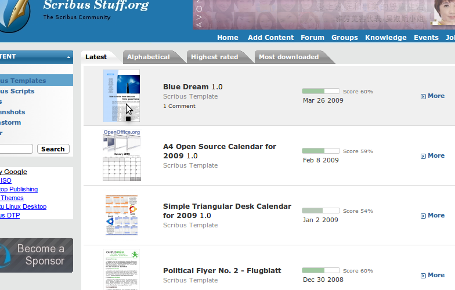Open the Screenshots sidebar category
Viewport: 455px width, 290px height.
13,112
